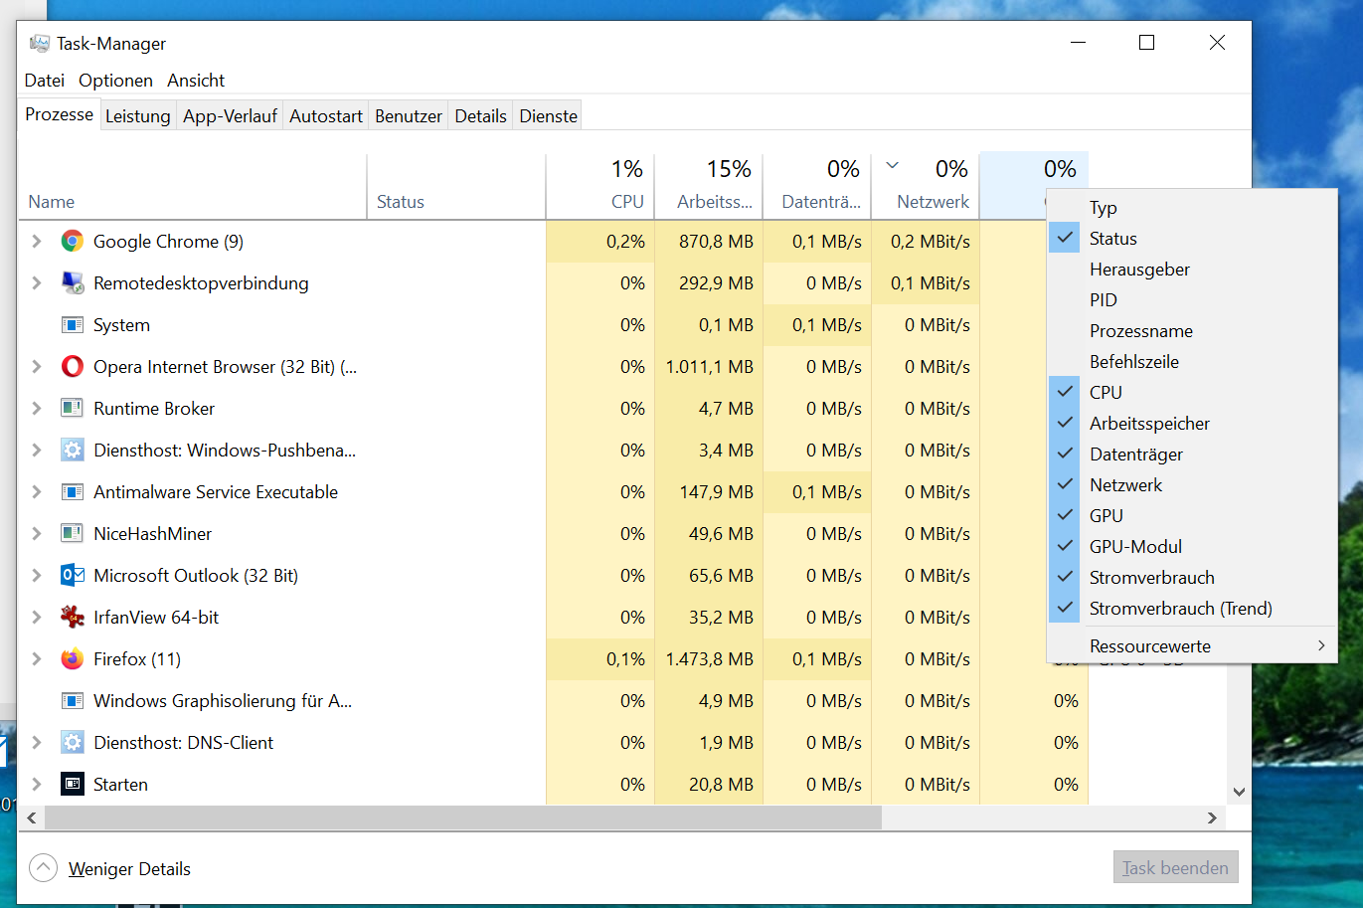This screenshot has width=1363, height=908.
Task: Switch to the Benutzer tab
Action: click(409, 116)
